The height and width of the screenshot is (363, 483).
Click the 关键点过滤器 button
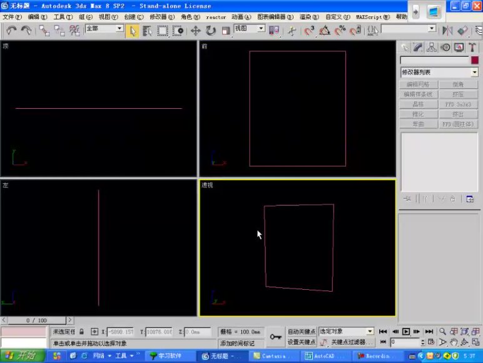[352, 342]
